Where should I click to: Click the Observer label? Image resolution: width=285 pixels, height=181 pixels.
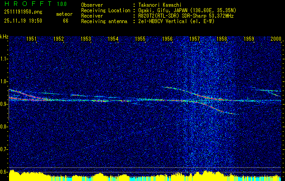point(92,5)
